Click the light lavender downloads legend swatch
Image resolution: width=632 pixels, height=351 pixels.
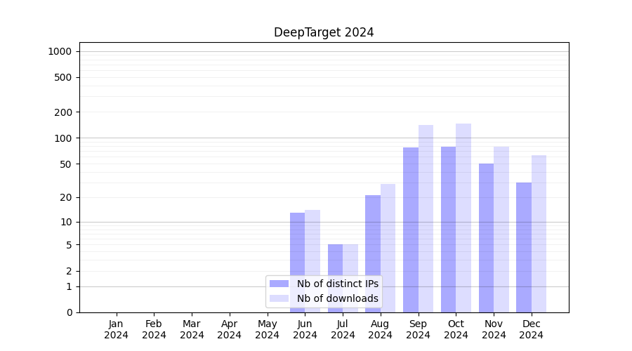tap(279, 298)
